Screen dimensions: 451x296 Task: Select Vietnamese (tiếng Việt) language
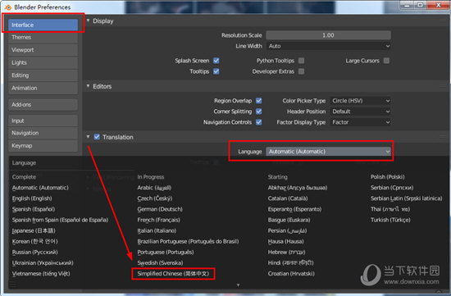coord(41,274)
